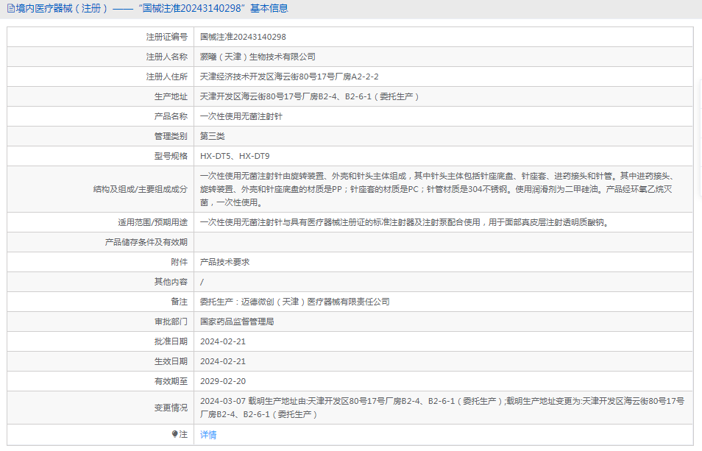Click the document icon beside 境内医疗器械 heading

coord(11,9)
